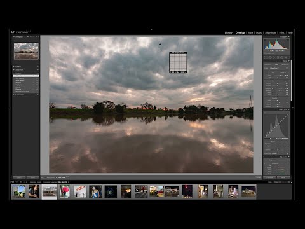Switch to the Web module
Screen dimensions: 305x229
(x=290, y=32)
